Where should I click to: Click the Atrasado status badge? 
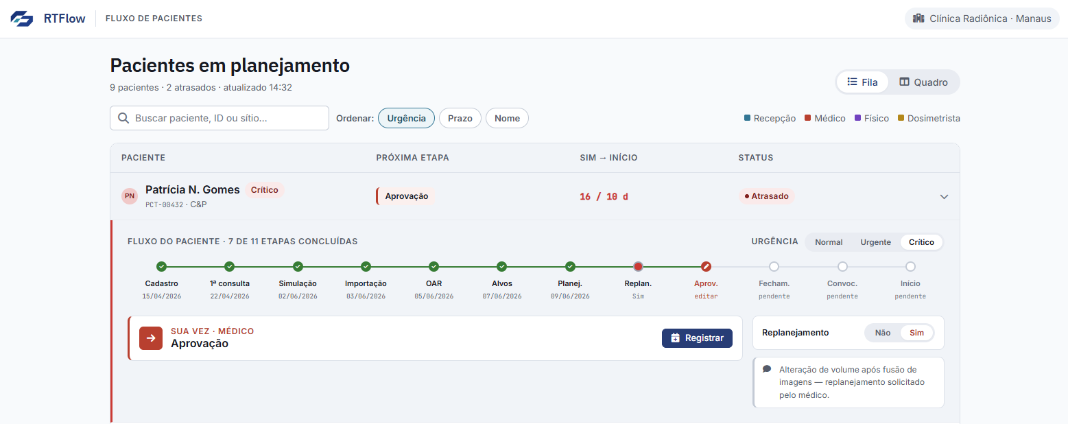point(766,196)
